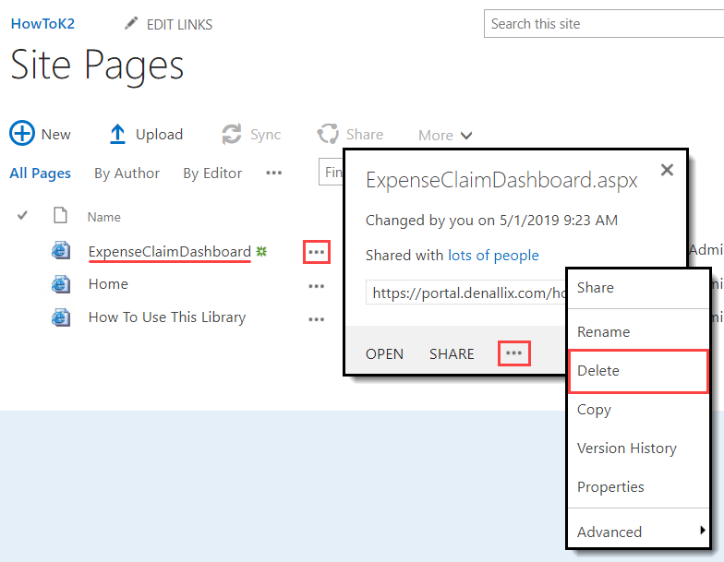Click the HowToK2 site link

coord(42,24)
